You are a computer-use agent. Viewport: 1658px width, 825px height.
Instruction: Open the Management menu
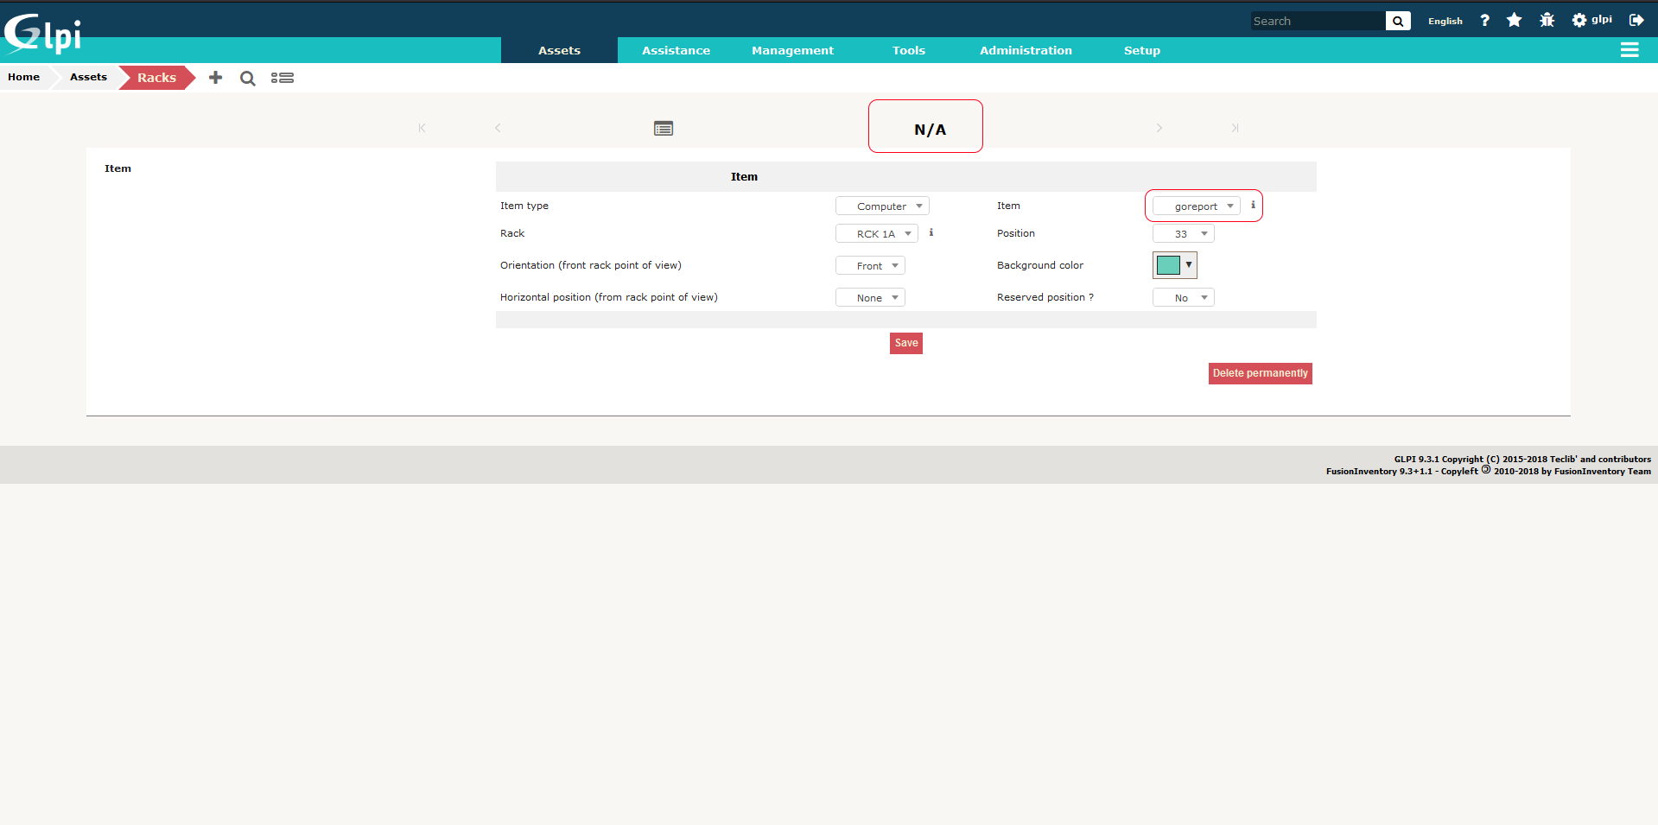(792, 50)
